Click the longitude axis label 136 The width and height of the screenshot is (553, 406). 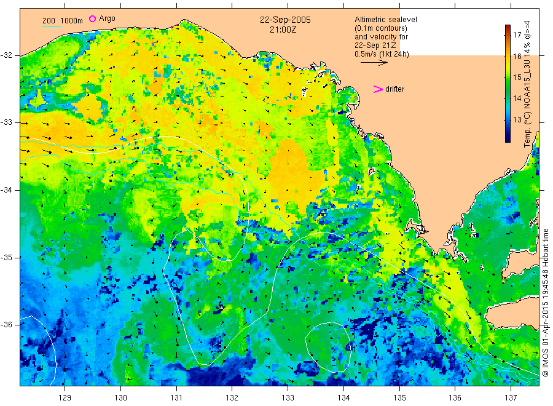(455, 398)
